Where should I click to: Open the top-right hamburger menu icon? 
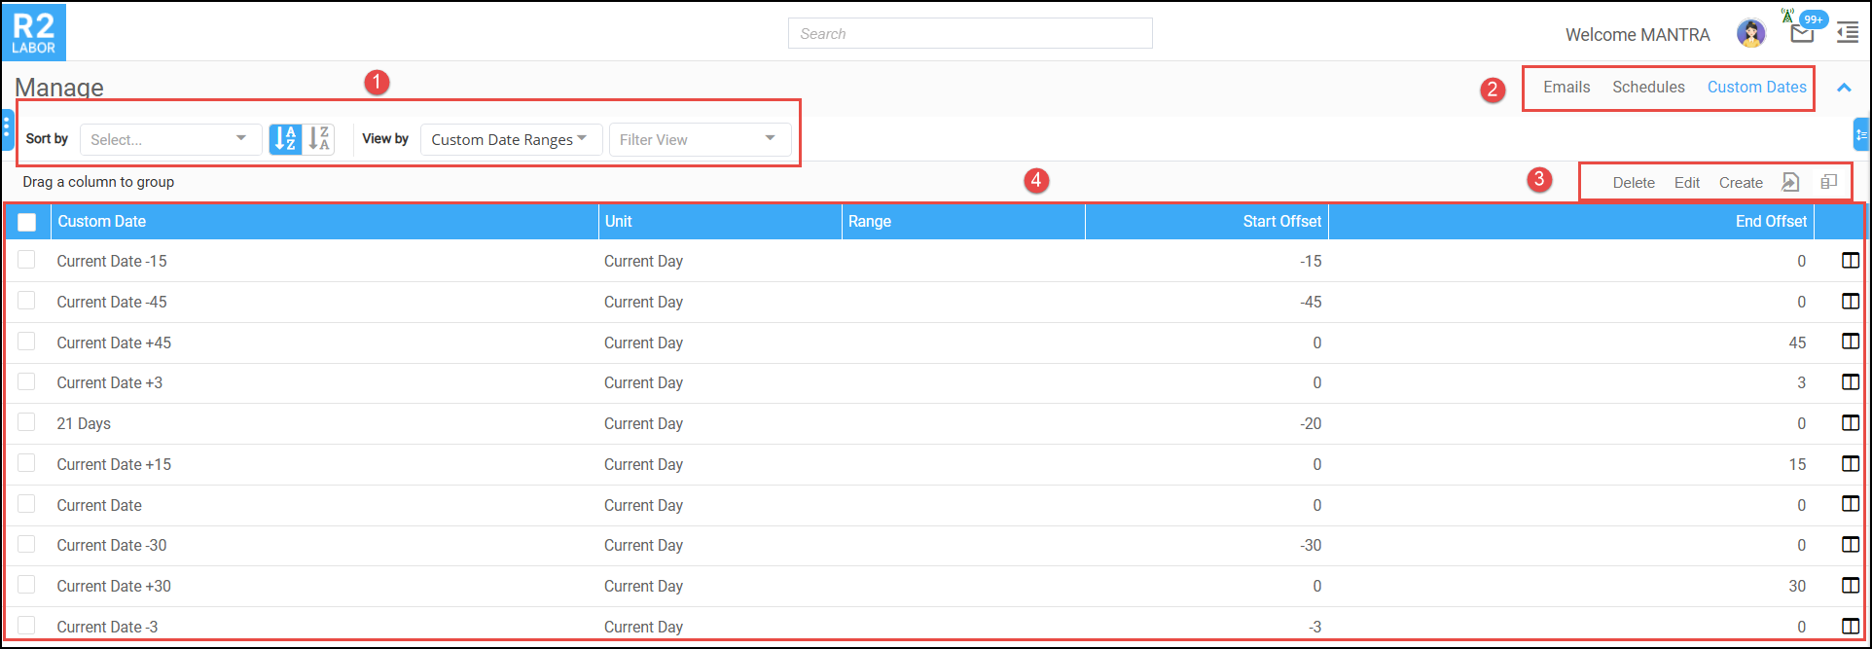pos(1847,34)
